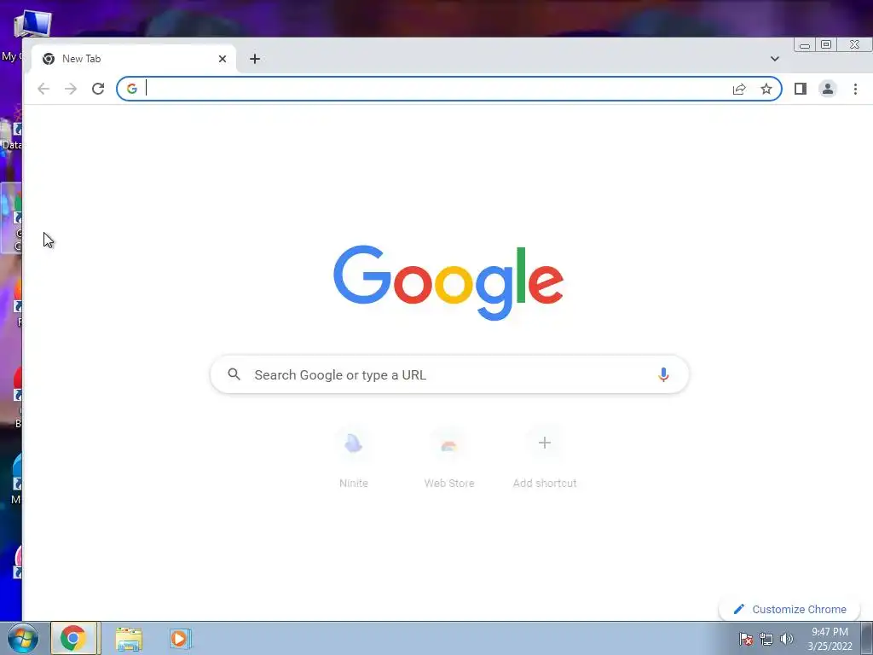Click the magnifier icon in the search box

tap(234, 374)
